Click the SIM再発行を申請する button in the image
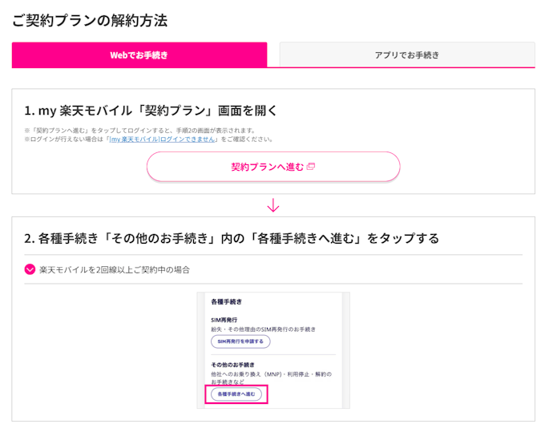 [x=240, y=341]
